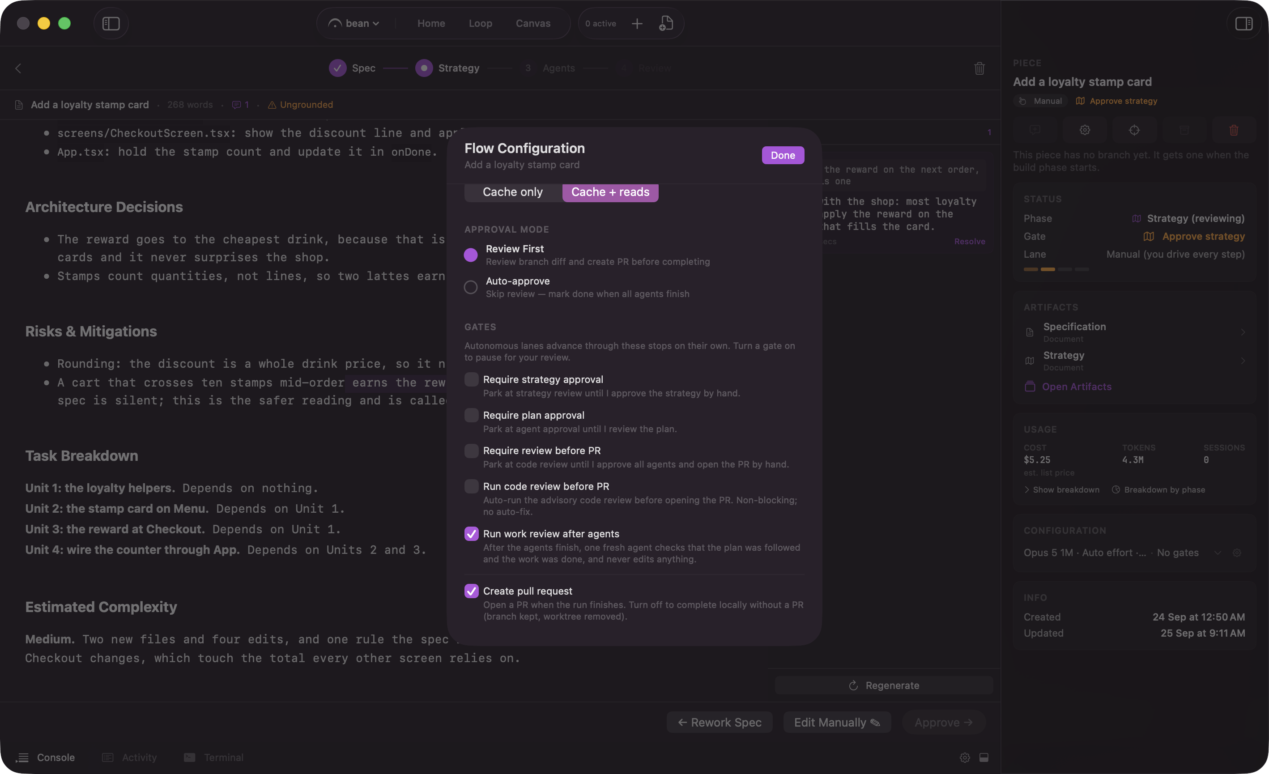
Task: Switch to the Console panel tab
Action: [x=45, y=758]
